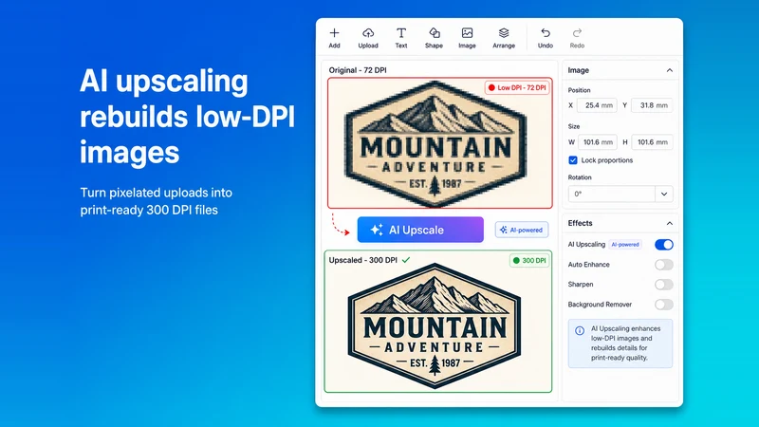Turn on Background Remover toggle
Image resolution: width=759 pixels, height=427 pixels.
[x=663, y=305]
